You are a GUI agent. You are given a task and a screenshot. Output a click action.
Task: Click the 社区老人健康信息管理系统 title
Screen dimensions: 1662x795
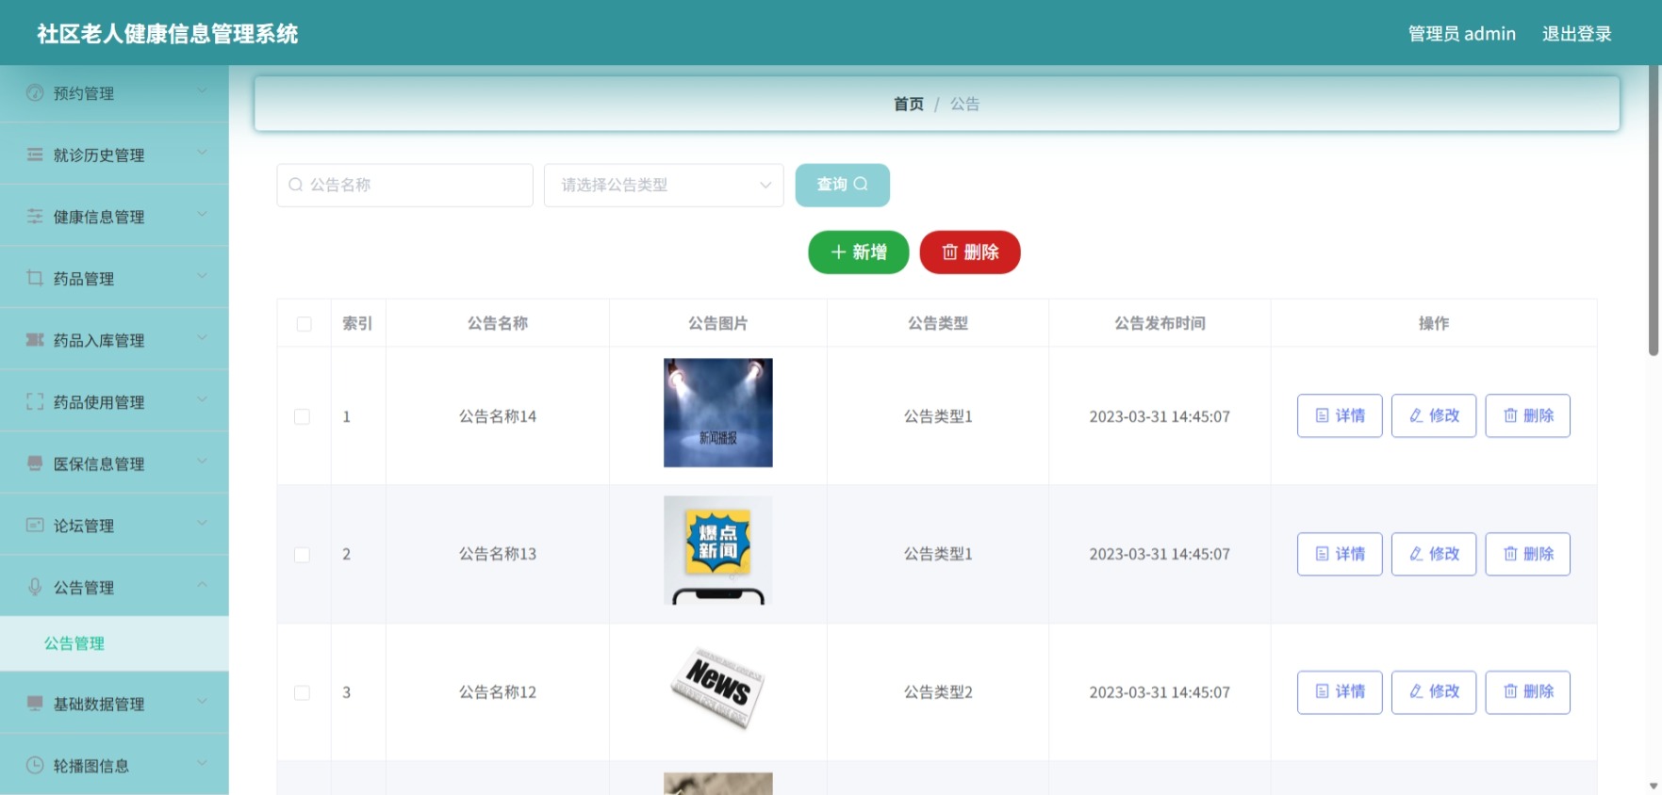[168, 34]
